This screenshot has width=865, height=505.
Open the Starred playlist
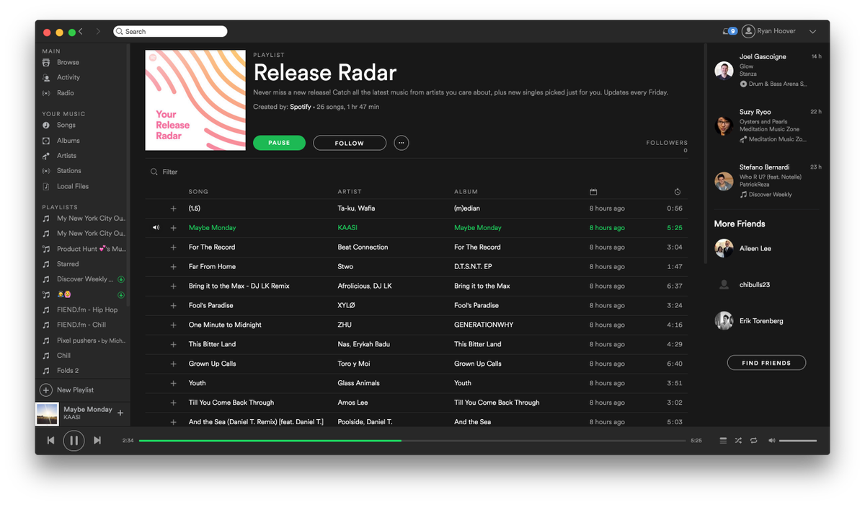point(68,264)
